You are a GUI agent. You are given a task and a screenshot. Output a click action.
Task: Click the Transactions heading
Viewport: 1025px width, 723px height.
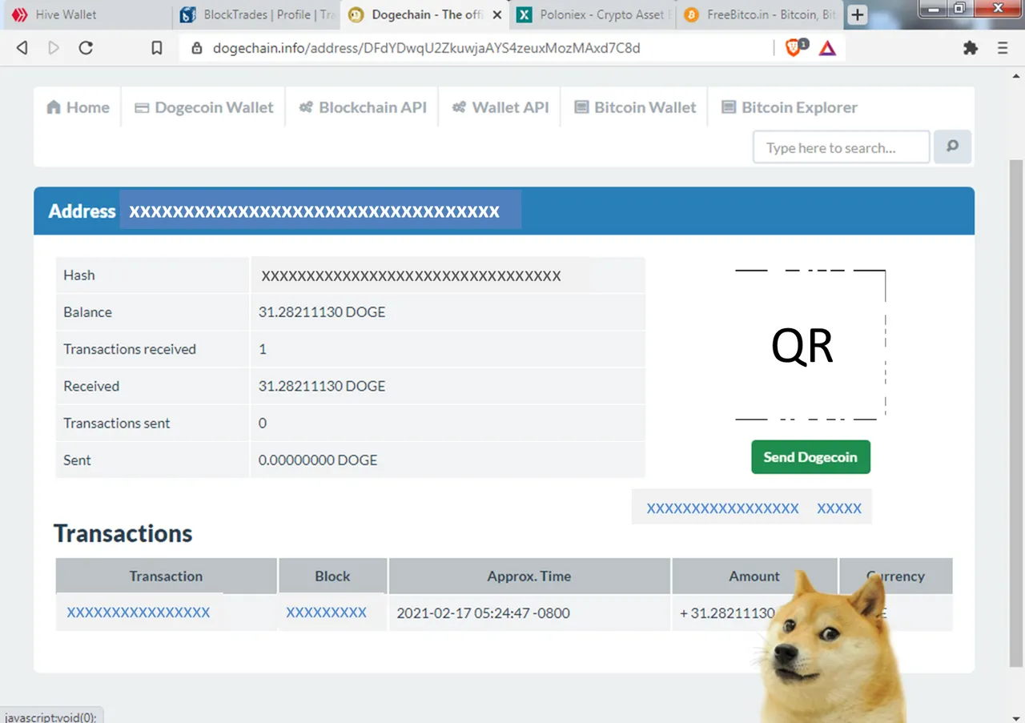[x=123, y=533]
